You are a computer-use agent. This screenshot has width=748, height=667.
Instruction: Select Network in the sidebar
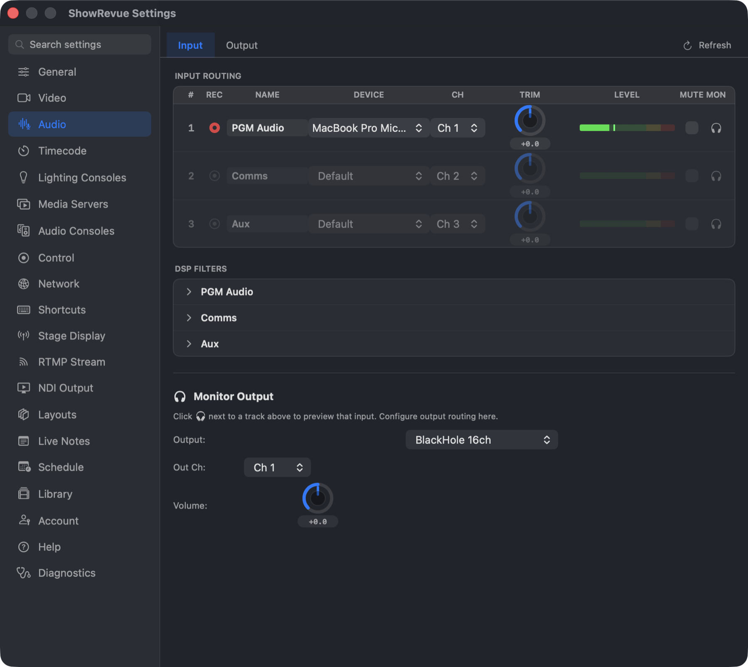pyautogui.click(x=79, y=284)
